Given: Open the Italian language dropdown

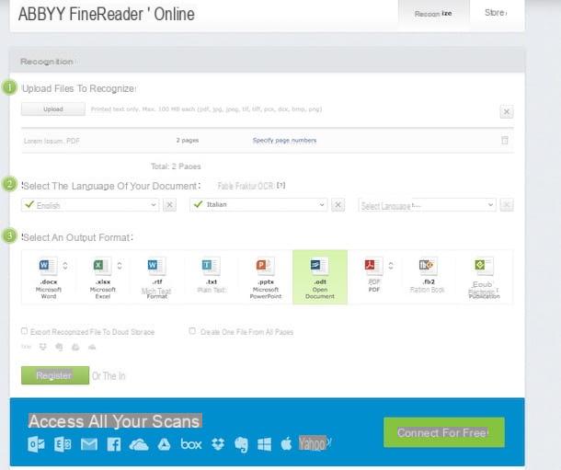Looking at the screenshot, I should pyautogui.click(x=258, y=204).
